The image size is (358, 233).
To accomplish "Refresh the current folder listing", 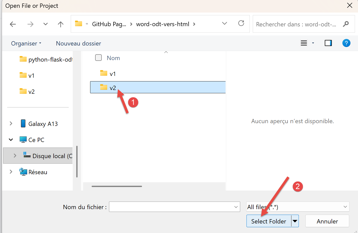I will [241, 23].
